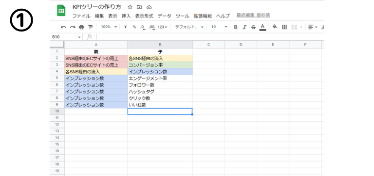Open the fill color picker

point(275,27)
